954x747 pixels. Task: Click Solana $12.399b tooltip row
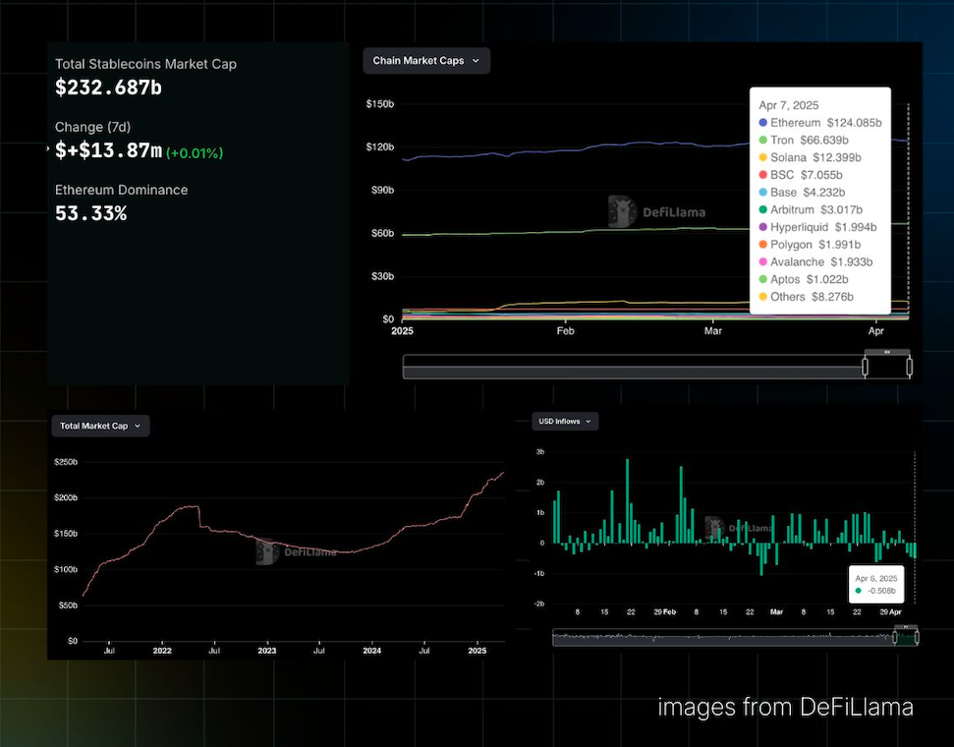tap(810, 157)
